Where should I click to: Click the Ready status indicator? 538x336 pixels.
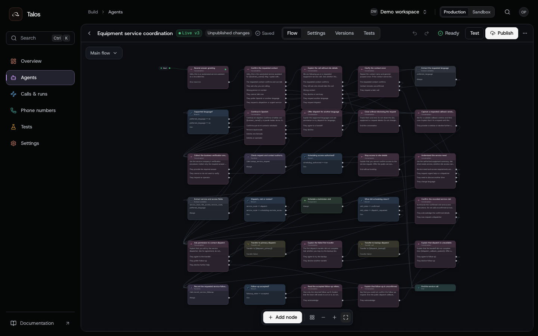pos(448,33)
